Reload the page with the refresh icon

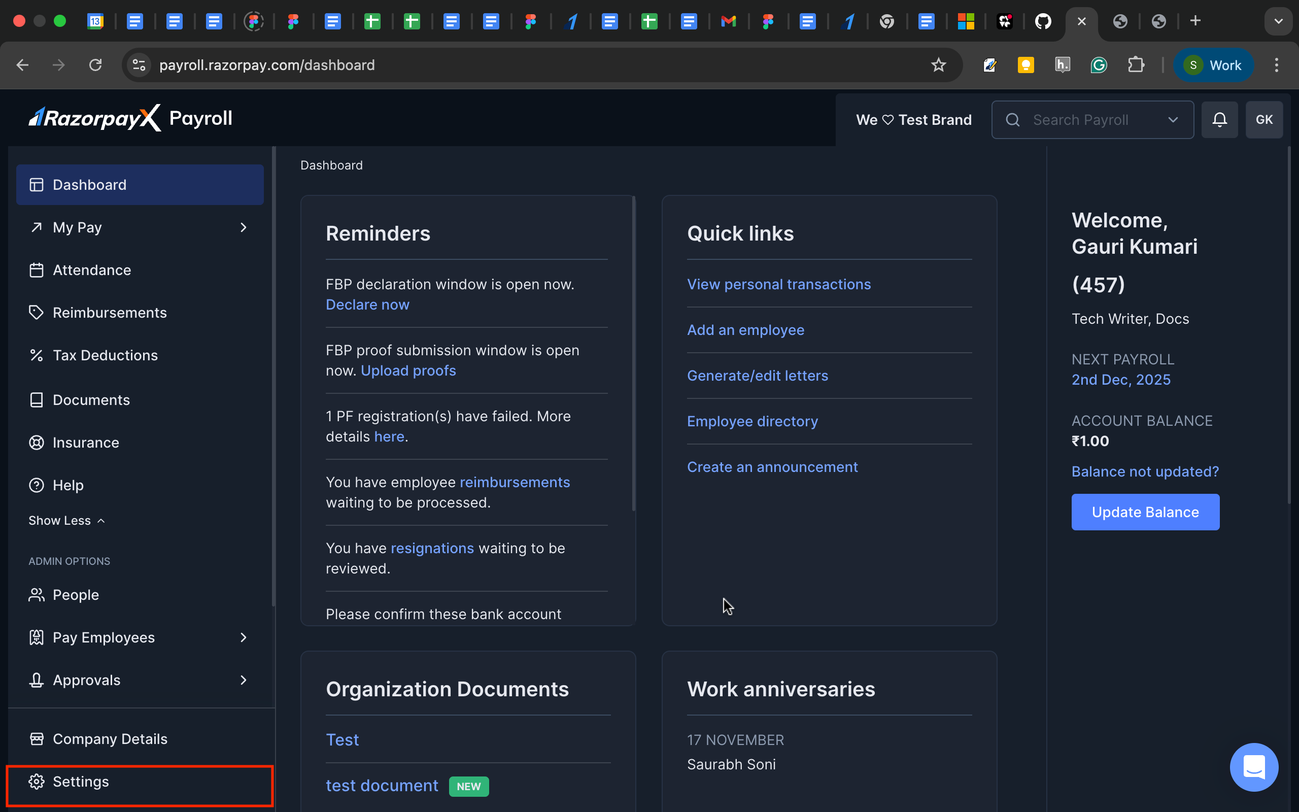click(95, 65)
